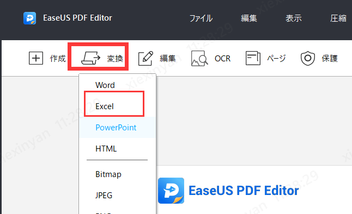
Task: Click the OCR image magnifier icon
Action: [x=199, y=58]
